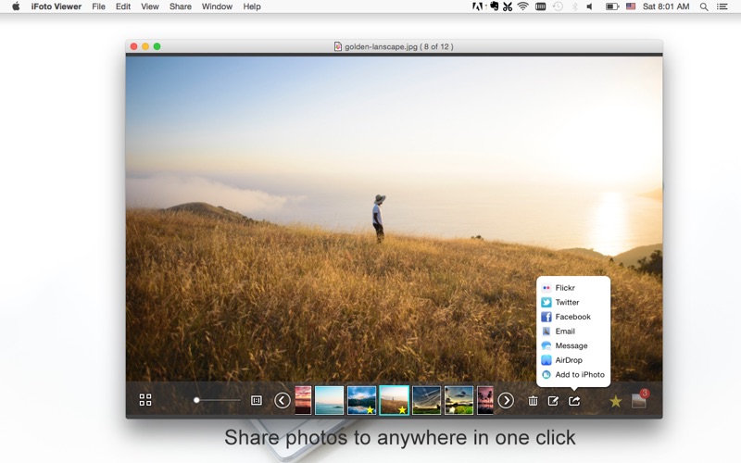
Task: Share photo to Facebook
Action: 573,317
